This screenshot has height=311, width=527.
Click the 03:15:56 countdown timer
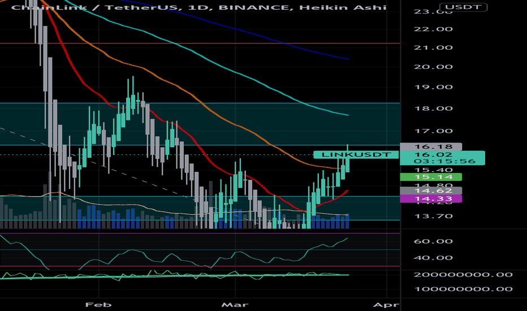[445, 161]
